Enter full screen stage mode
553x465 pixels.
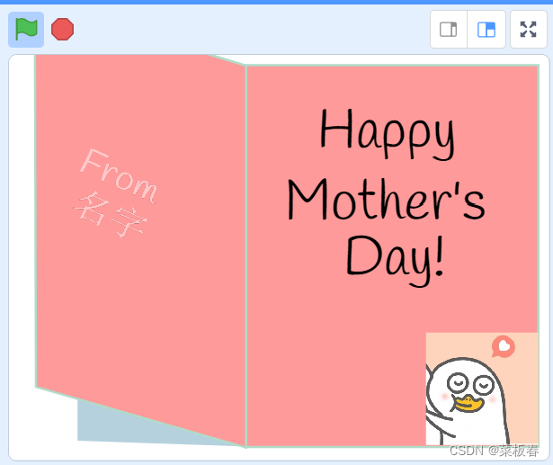529,30
